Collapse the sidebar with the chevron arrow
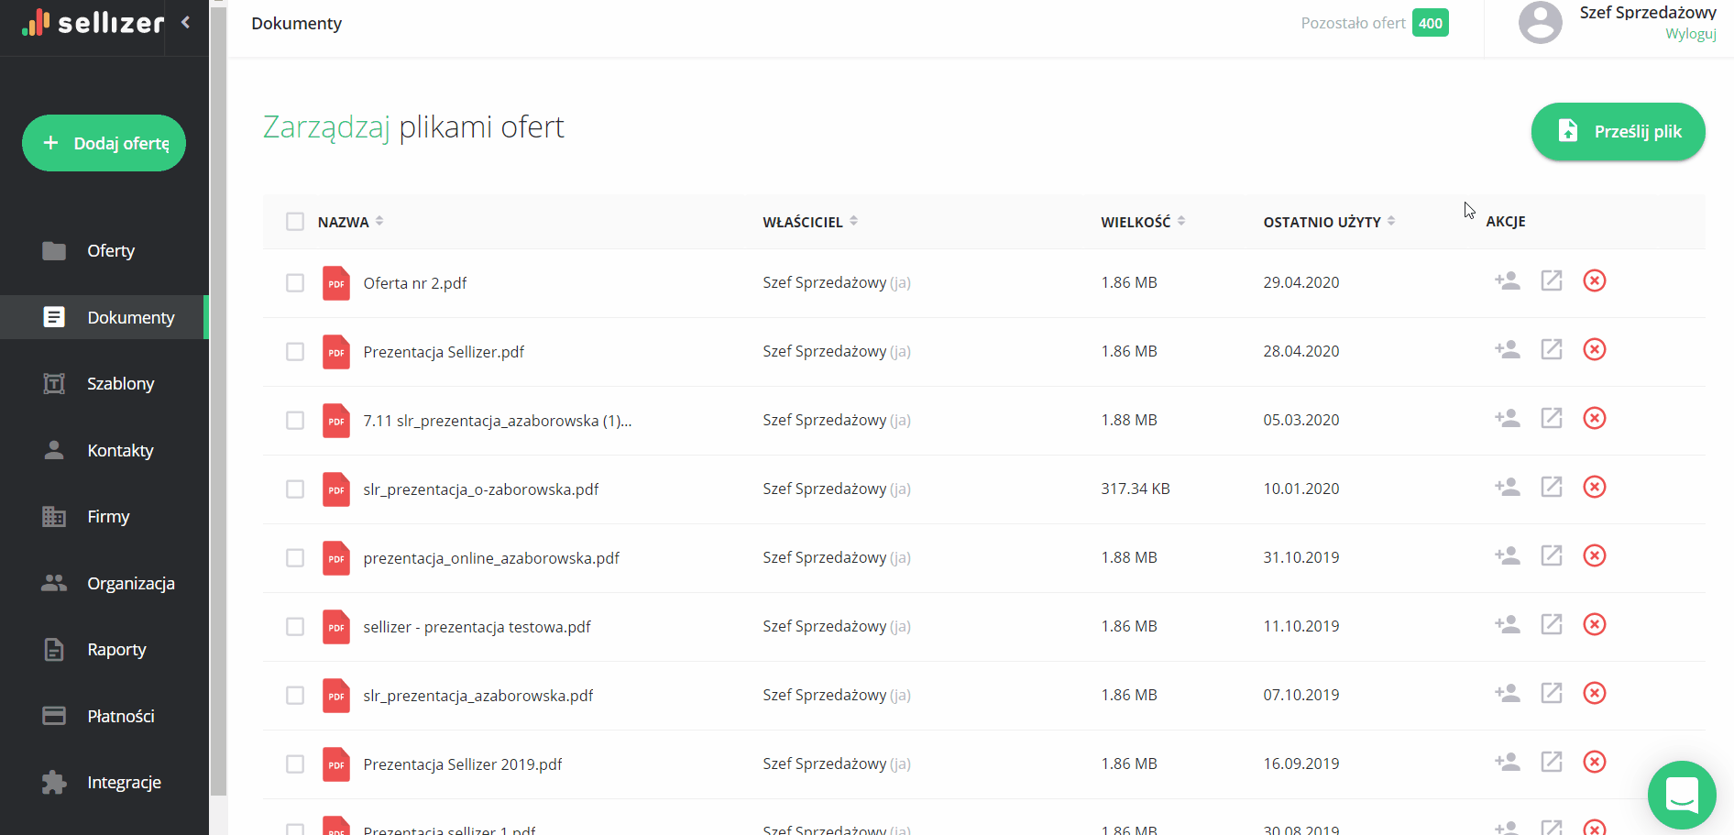This screenshot has height=835, width=1734. tap(186, 23)
